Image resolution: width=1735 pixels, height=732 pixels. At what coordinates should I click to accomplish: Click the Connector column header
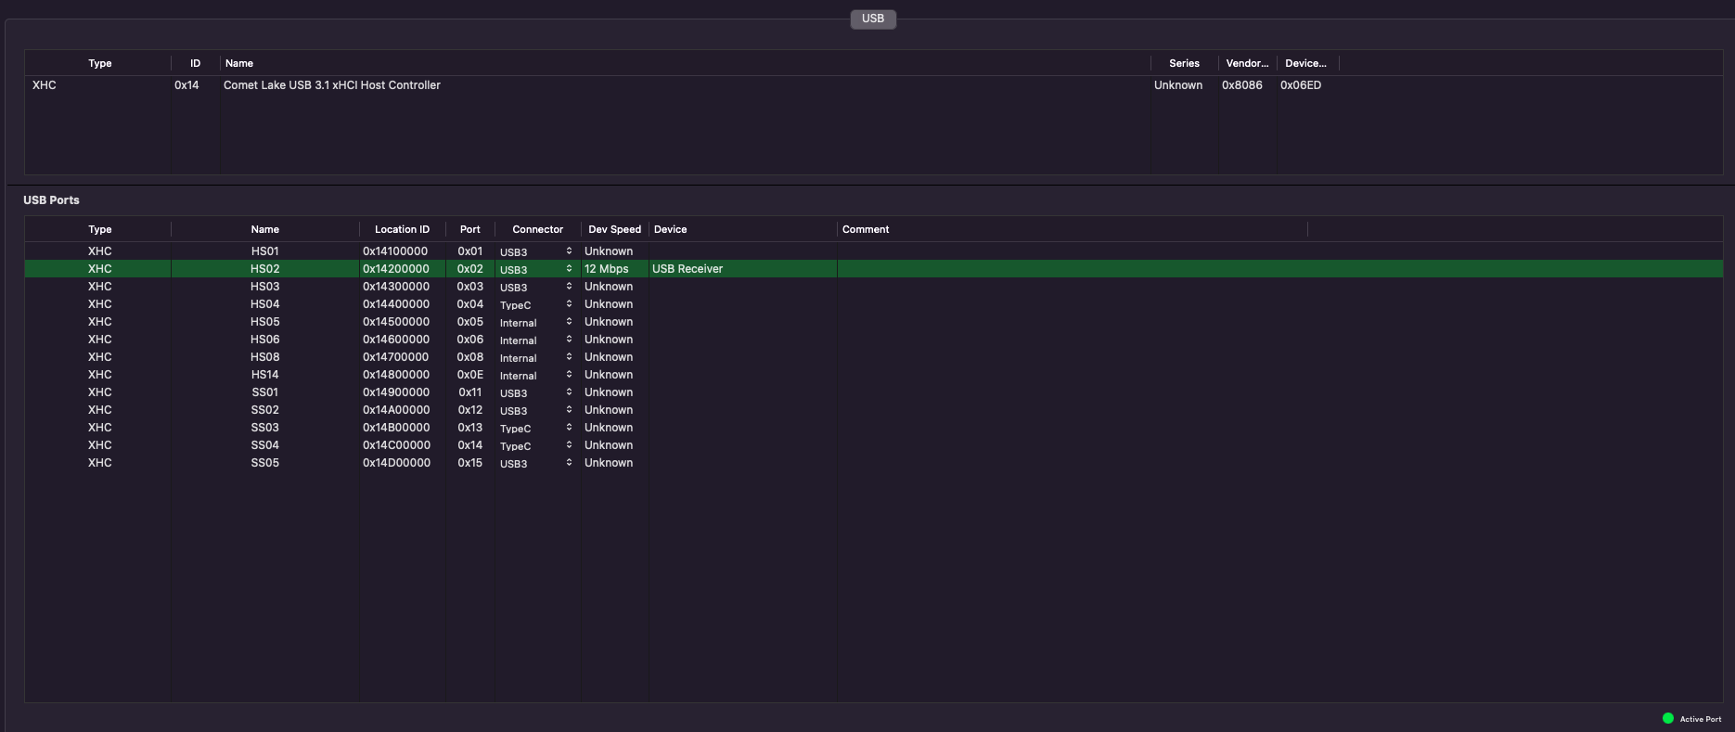pyautogui.click(x=537, y=229)
